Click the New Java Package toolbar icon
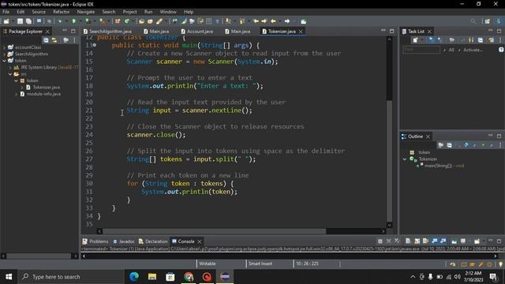This screenshot has width=505, height=284. point(118,21)
